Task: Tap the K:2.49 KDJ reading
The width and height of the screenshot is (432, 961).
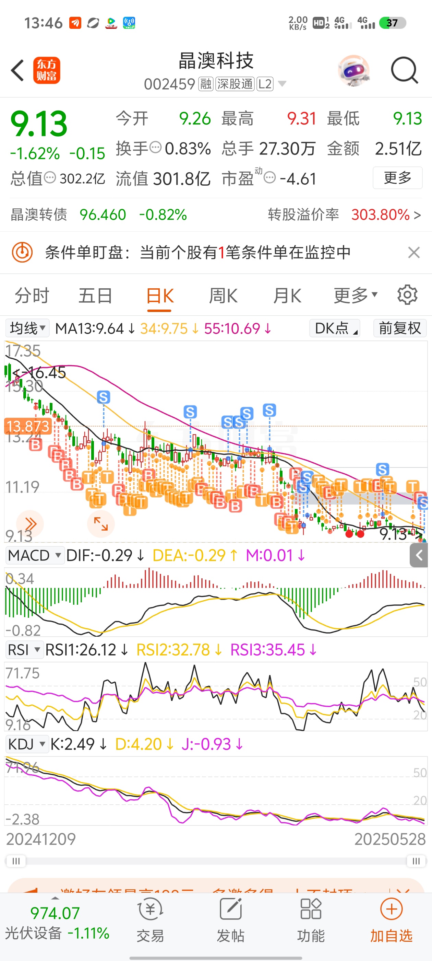Action: (x=79, y=744)
